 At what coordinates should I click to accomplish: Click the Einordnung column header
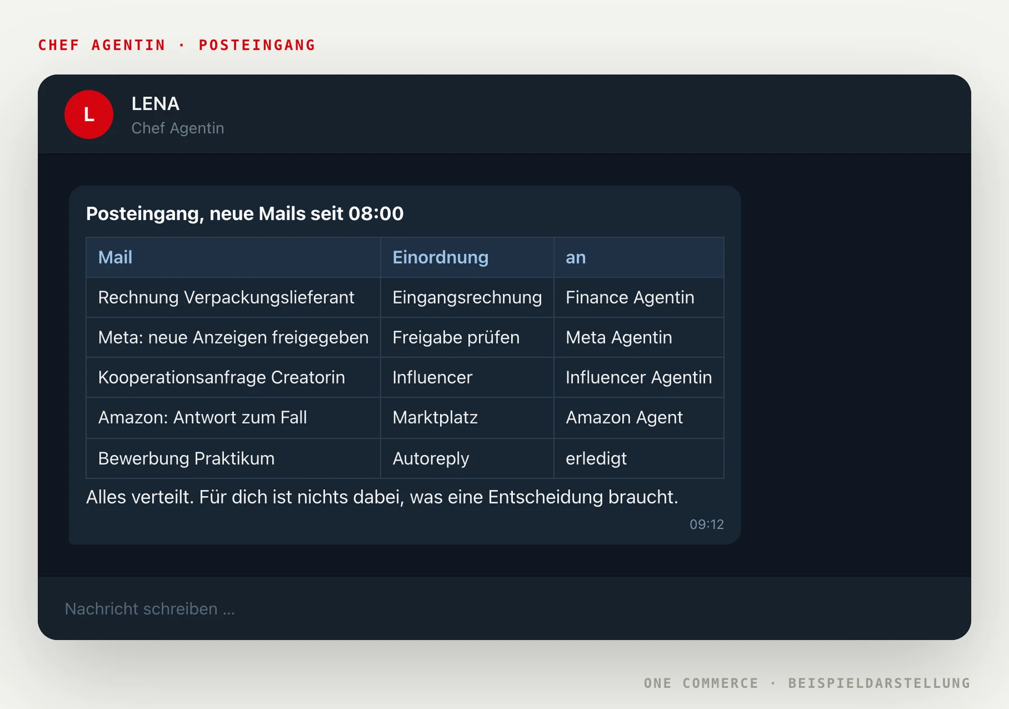pyautogui.click(x=467, y=257)
